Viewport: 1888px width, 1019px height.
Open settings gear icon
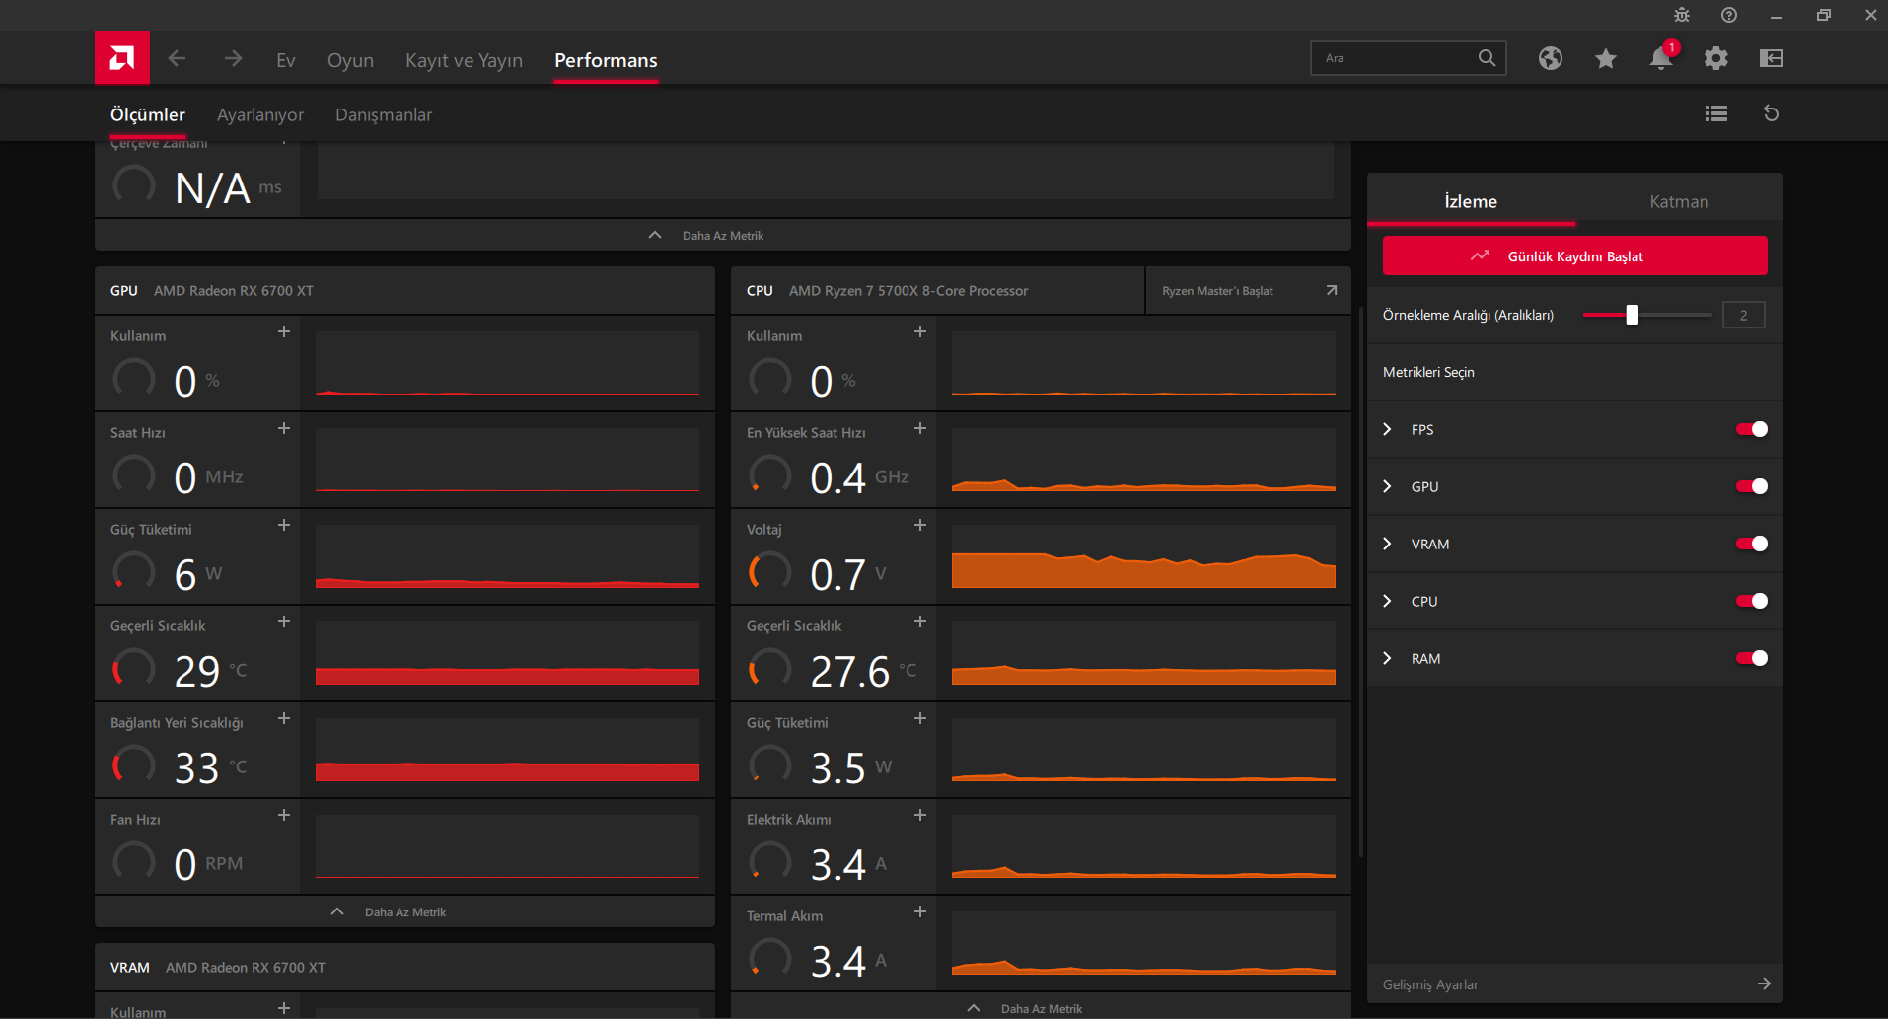[1715, 59]
